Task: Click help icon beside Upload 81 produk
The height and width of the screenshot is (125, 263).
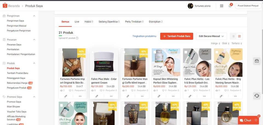Action: pos(77,38)
